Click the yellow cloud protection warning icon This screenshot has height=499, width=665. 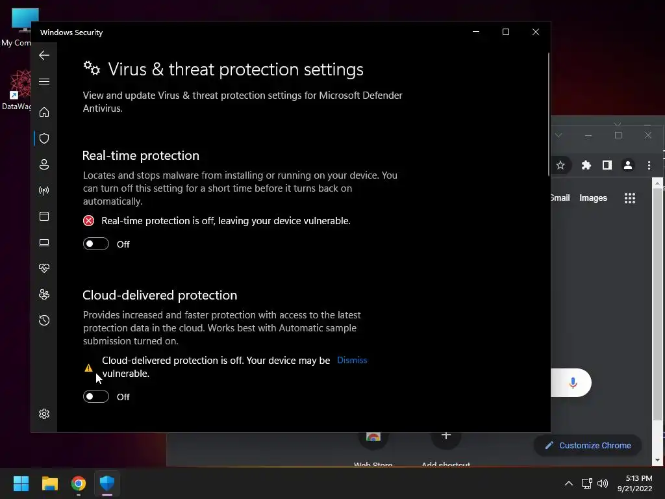coord(88,368)
